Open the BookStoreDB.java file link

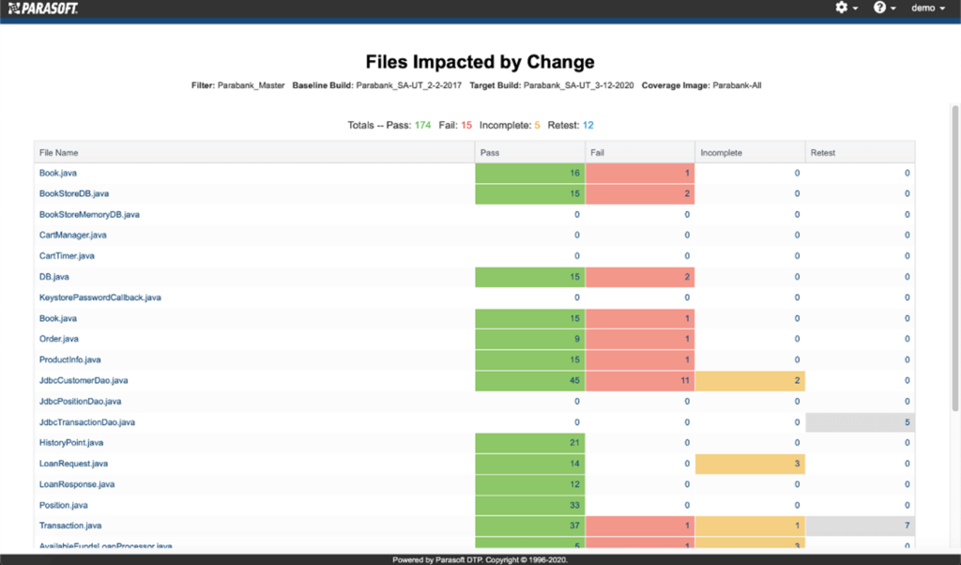[x=74, y=193]
